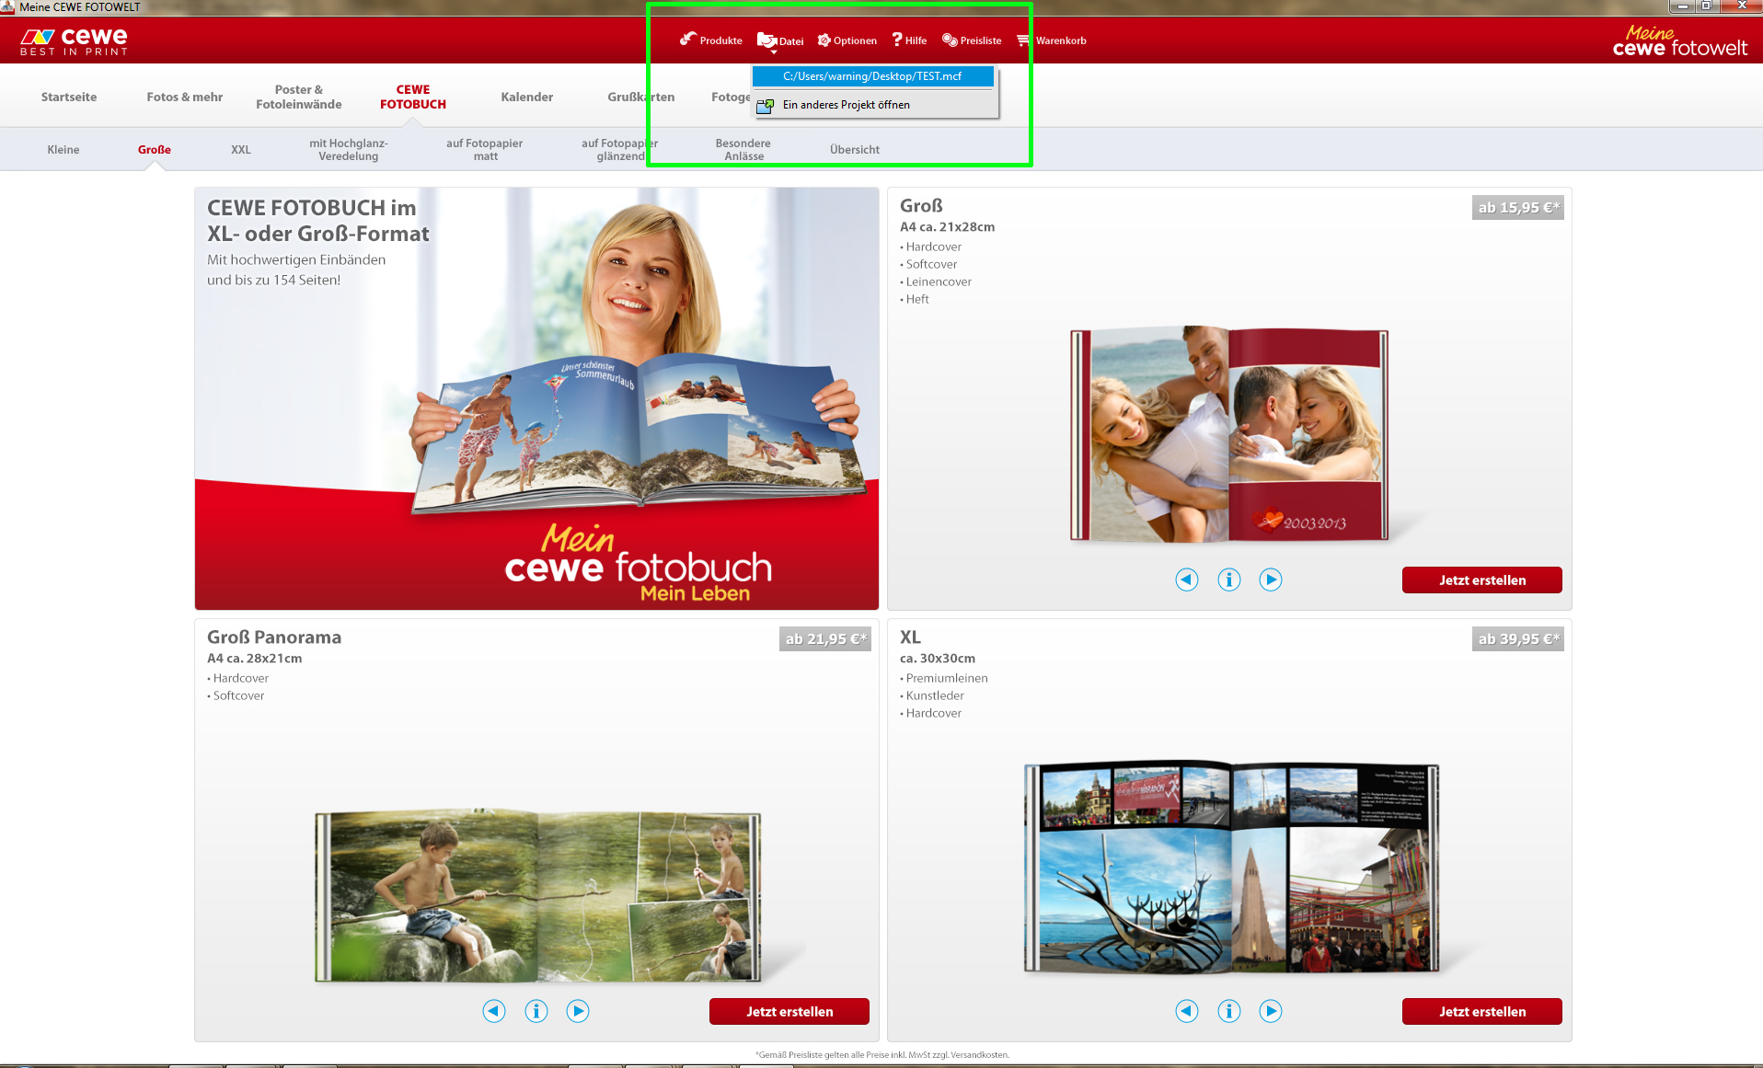Click 'Jetzt erstellen' for XL book
Viewport: 1763px width, 1068px height.
click(1482, 1011)
